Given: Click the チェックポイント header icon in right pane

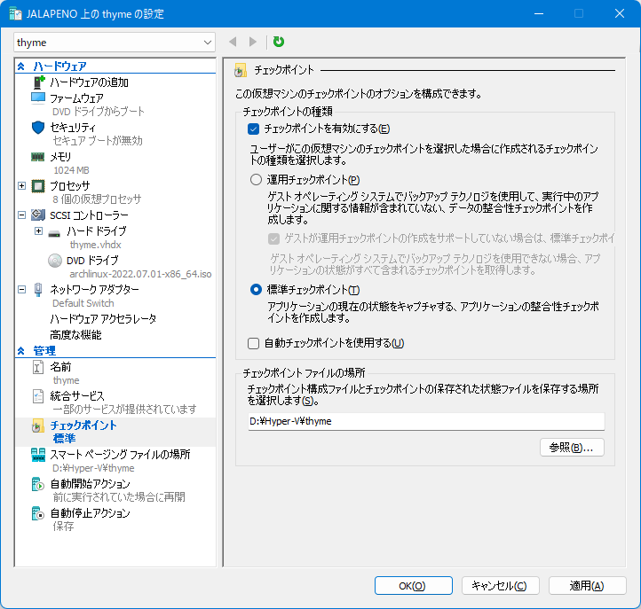Looking at the screenshot, I should tap(240, 70).
